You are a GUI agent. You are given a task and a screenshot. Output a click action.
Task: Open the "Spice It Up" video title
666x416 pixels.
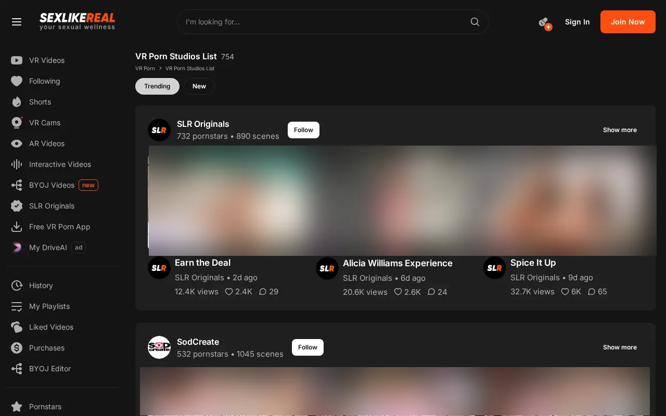point(533,263)
